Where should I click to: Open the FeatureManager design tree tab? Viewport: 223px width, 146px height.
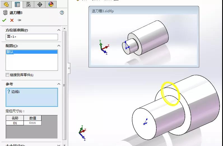click(x=6, y=4)
